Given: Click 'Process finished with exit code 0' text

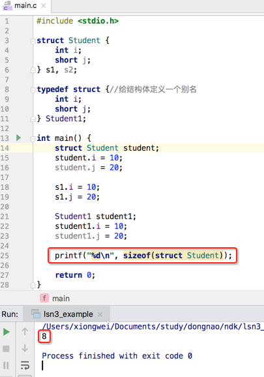Looking at the screenshot, I should [x=117, y=356].
